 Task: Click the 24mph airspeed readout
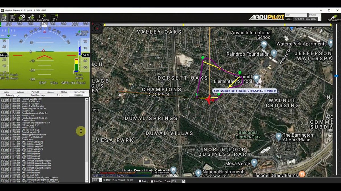(x=4, y=55)
